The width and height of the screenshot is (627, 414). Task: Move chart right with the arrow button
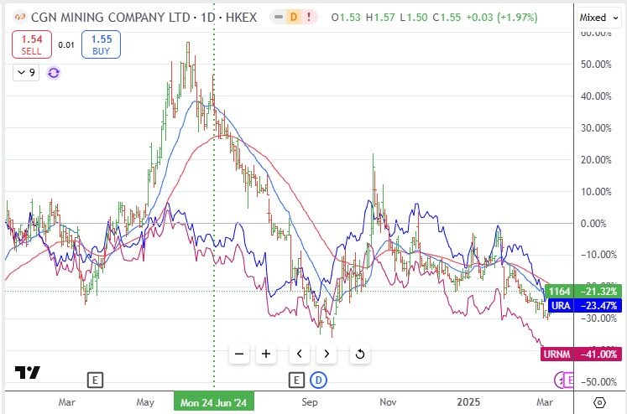[327, 354]
